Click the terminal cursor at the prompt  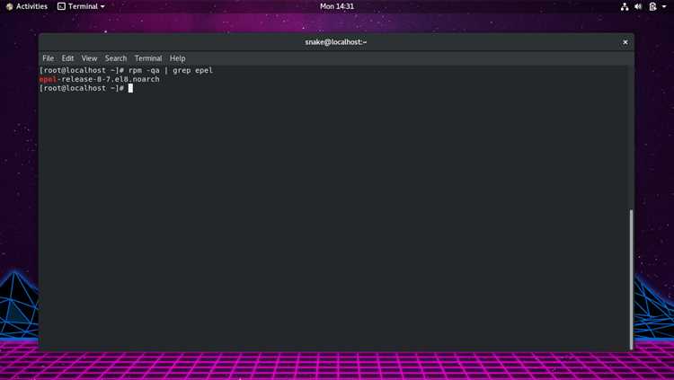click(130, 88)
